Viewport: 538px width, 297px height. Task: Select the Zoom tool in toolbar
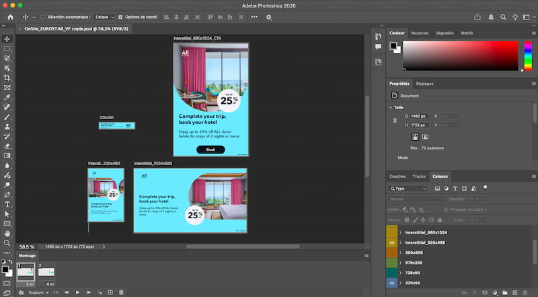tap(7, 243)
